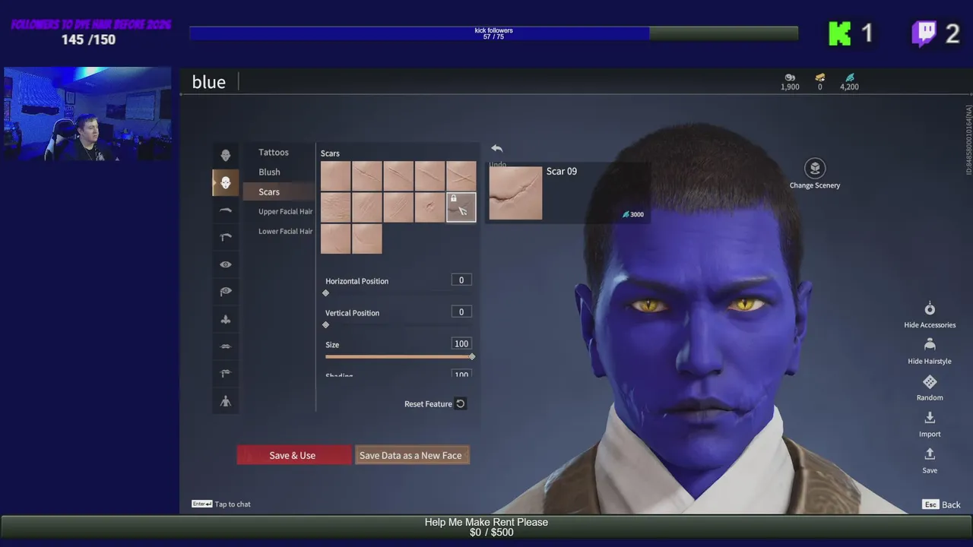This screenshot has height=547, width=973.
Task: Click Save Data as a New Face
Action: click(411, 455)
